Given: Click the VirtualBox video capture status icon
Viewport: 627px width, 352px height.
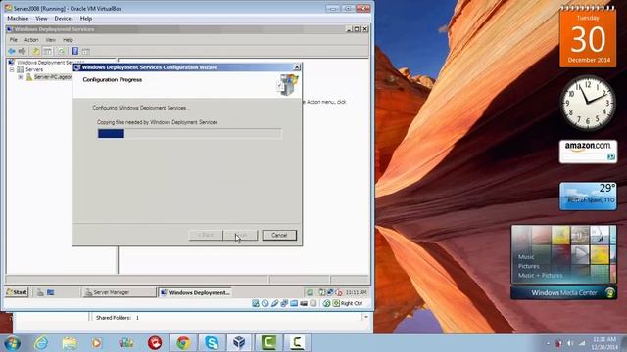Looking at the screenshot, I should 304,303.
